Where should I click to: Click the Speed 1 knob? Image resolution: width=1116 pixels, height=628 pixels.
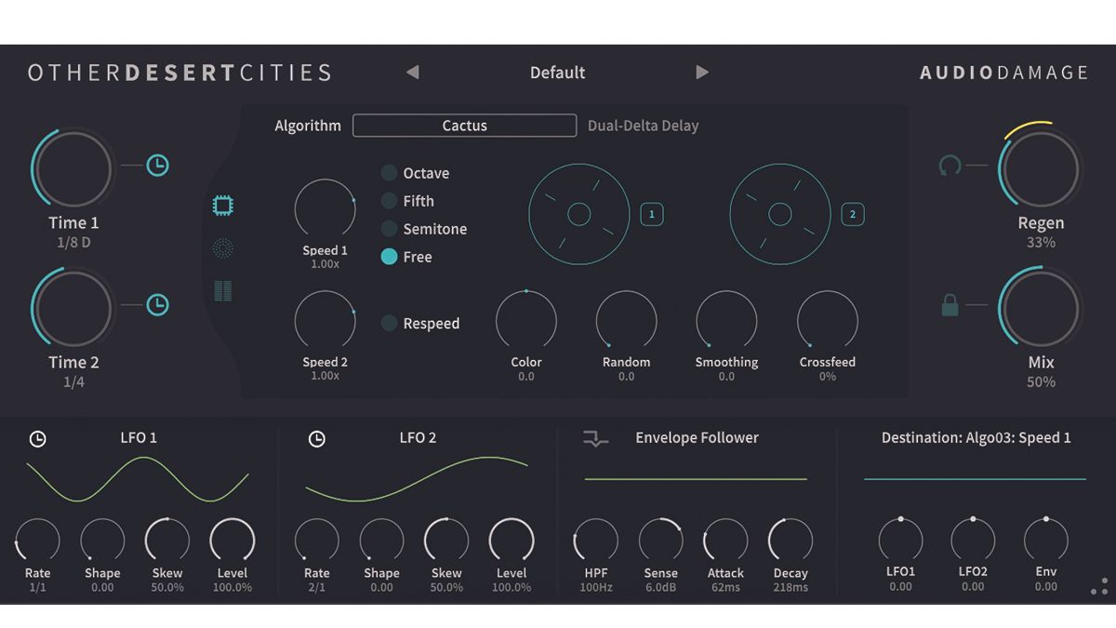click(325, 209)
